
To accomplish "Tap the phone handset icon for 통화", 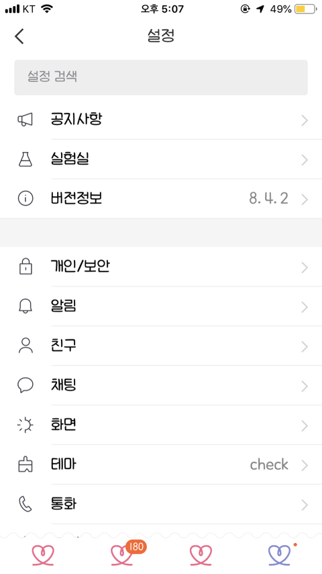I will click(x=25, y=503).
